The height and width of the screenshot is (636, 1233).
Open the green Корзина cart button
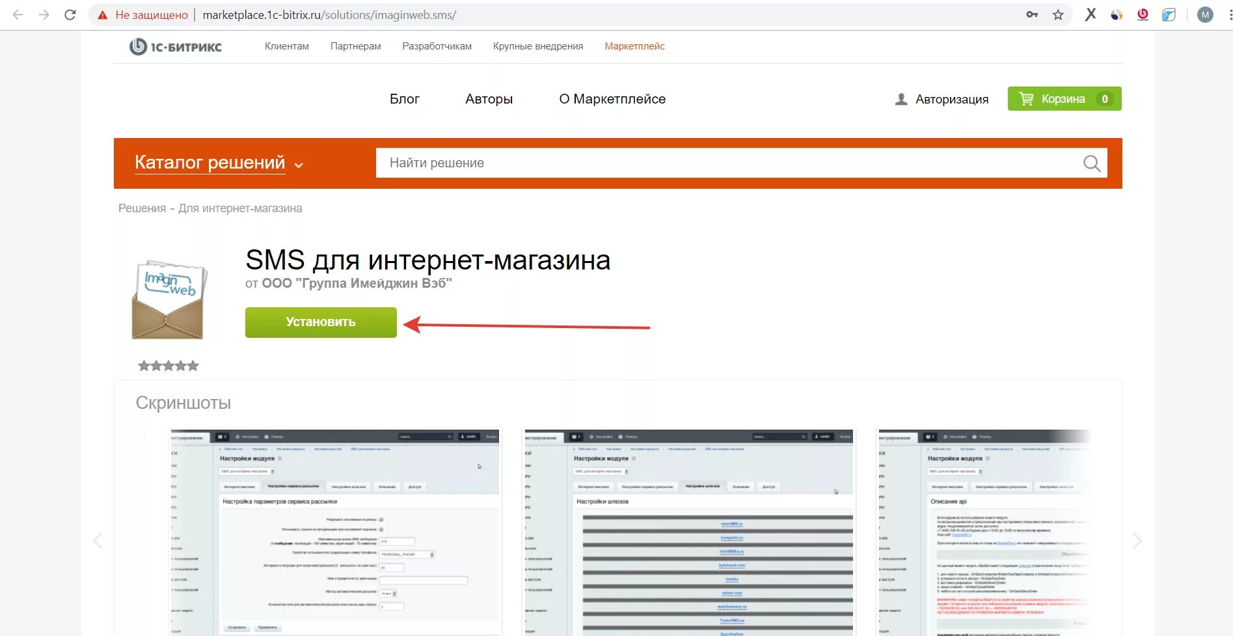1064,99
